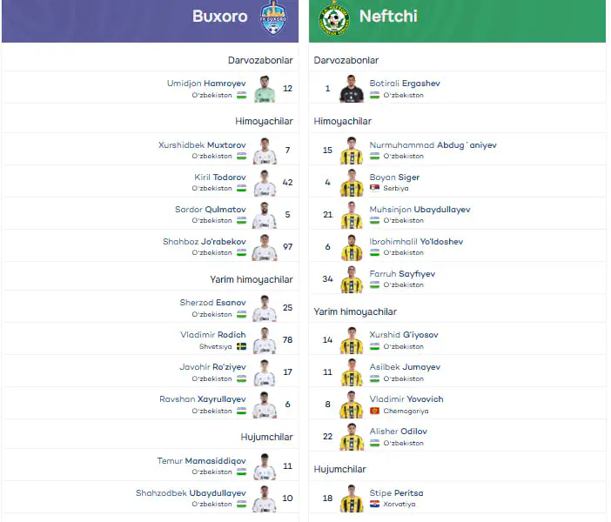The image size is (611, 522).
Task: Open Shahzodbek Ubaydullayev's player photo
Action: [265, 499]
